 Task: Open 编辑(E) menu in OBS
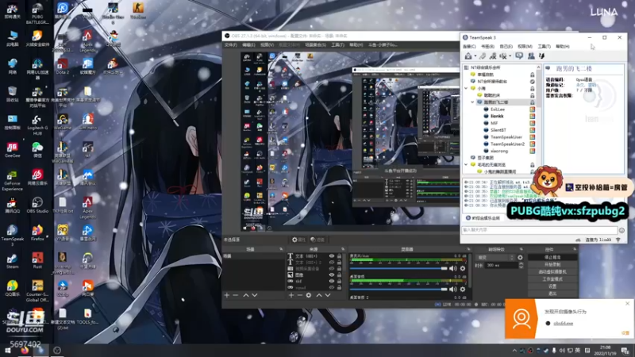pos(248,45)
